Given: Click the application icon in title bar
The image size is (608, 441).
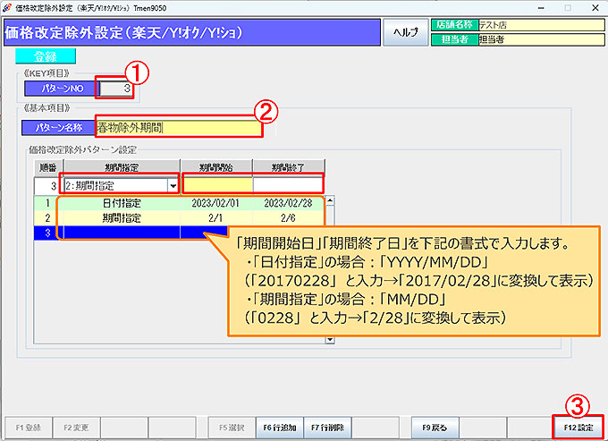Looking at the screenshot, I should [x=7, y=6].
